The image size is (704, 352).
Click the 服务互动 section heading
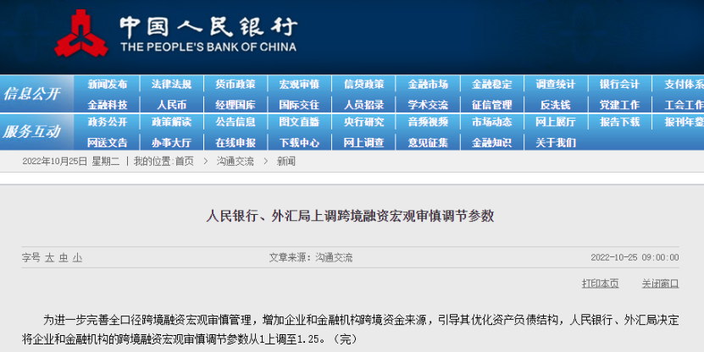click(x=32, y=131)
